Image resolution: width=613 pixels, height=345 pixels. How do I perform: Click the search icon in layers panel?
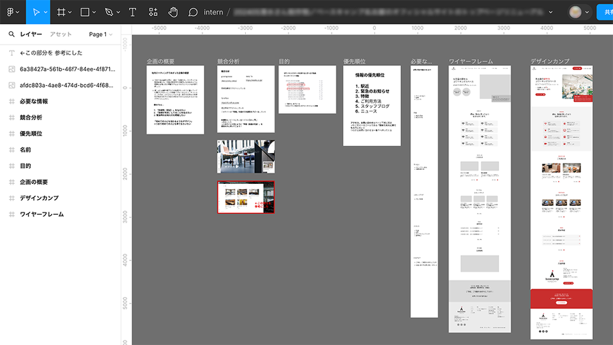[12, 34]
